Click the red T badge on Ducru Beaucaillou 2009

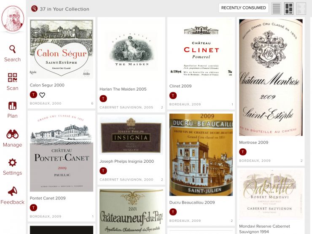click(173, 212)
